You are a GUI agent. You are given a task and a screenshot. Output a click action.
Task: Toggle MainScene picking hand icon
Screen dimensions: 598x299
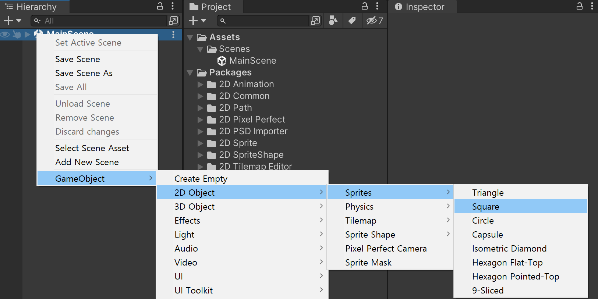coord(17,35)
